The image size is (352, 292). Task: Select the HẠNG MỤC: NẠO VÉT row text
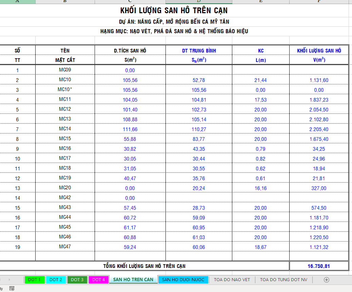(x=174, y=31)
